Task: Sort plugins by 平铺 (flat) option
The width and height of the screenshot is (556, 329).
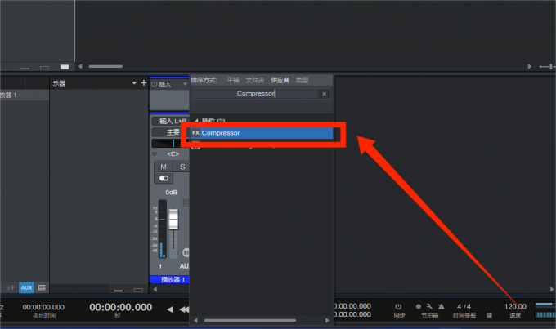Action: point(233,80)
